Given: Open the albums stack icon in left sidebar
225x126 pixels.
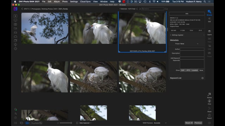Looking at the screenshot, I should coord(15,41).
